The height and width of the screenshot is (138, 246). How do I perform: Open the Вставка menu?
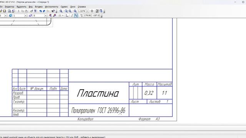38,7
